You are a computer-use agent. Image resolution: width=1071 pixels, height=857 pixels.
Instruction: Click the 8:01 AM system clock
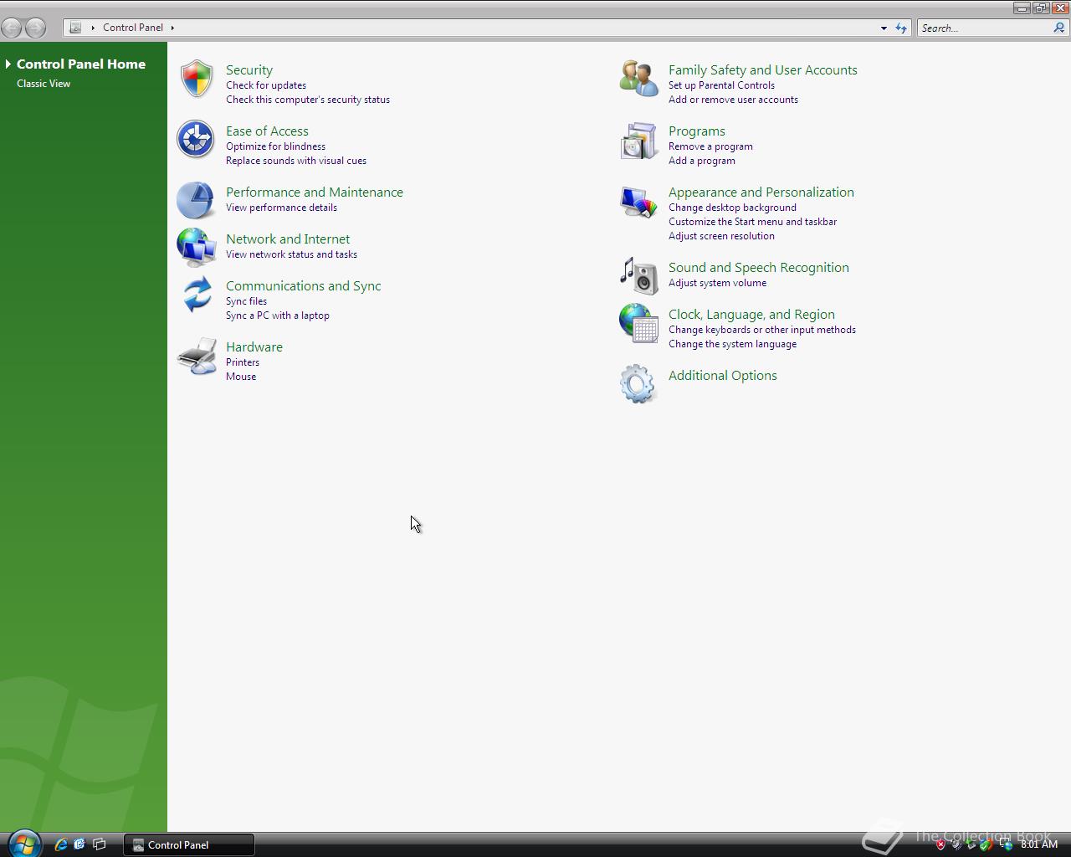[x=1039, y=844]
